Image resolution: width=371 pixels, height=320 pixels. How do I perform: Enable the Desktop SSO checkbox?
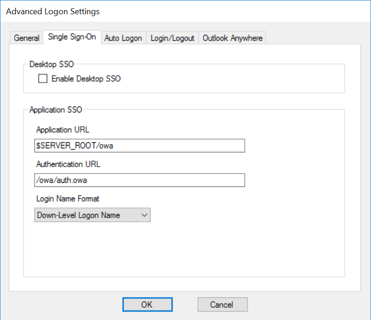pos(43,79)
